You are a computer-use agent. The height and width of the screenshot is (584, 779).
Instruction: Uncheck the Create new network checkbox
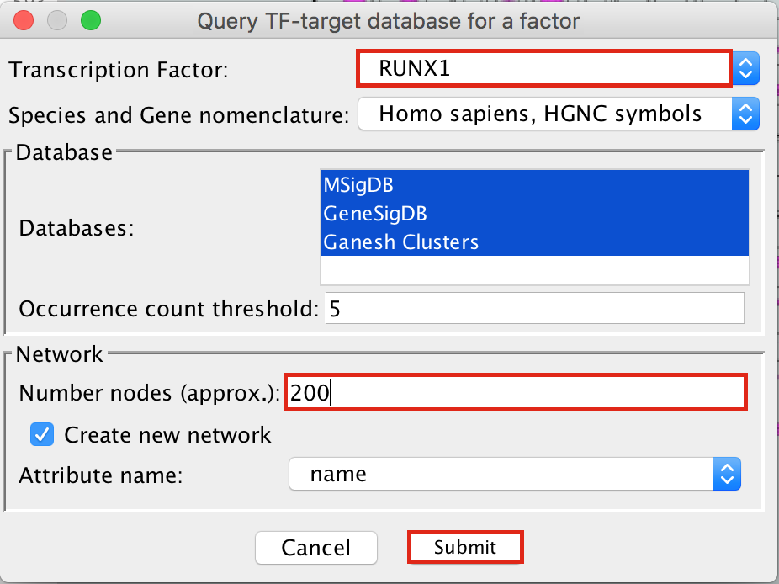pyautogui.click(x=42, y=435)
